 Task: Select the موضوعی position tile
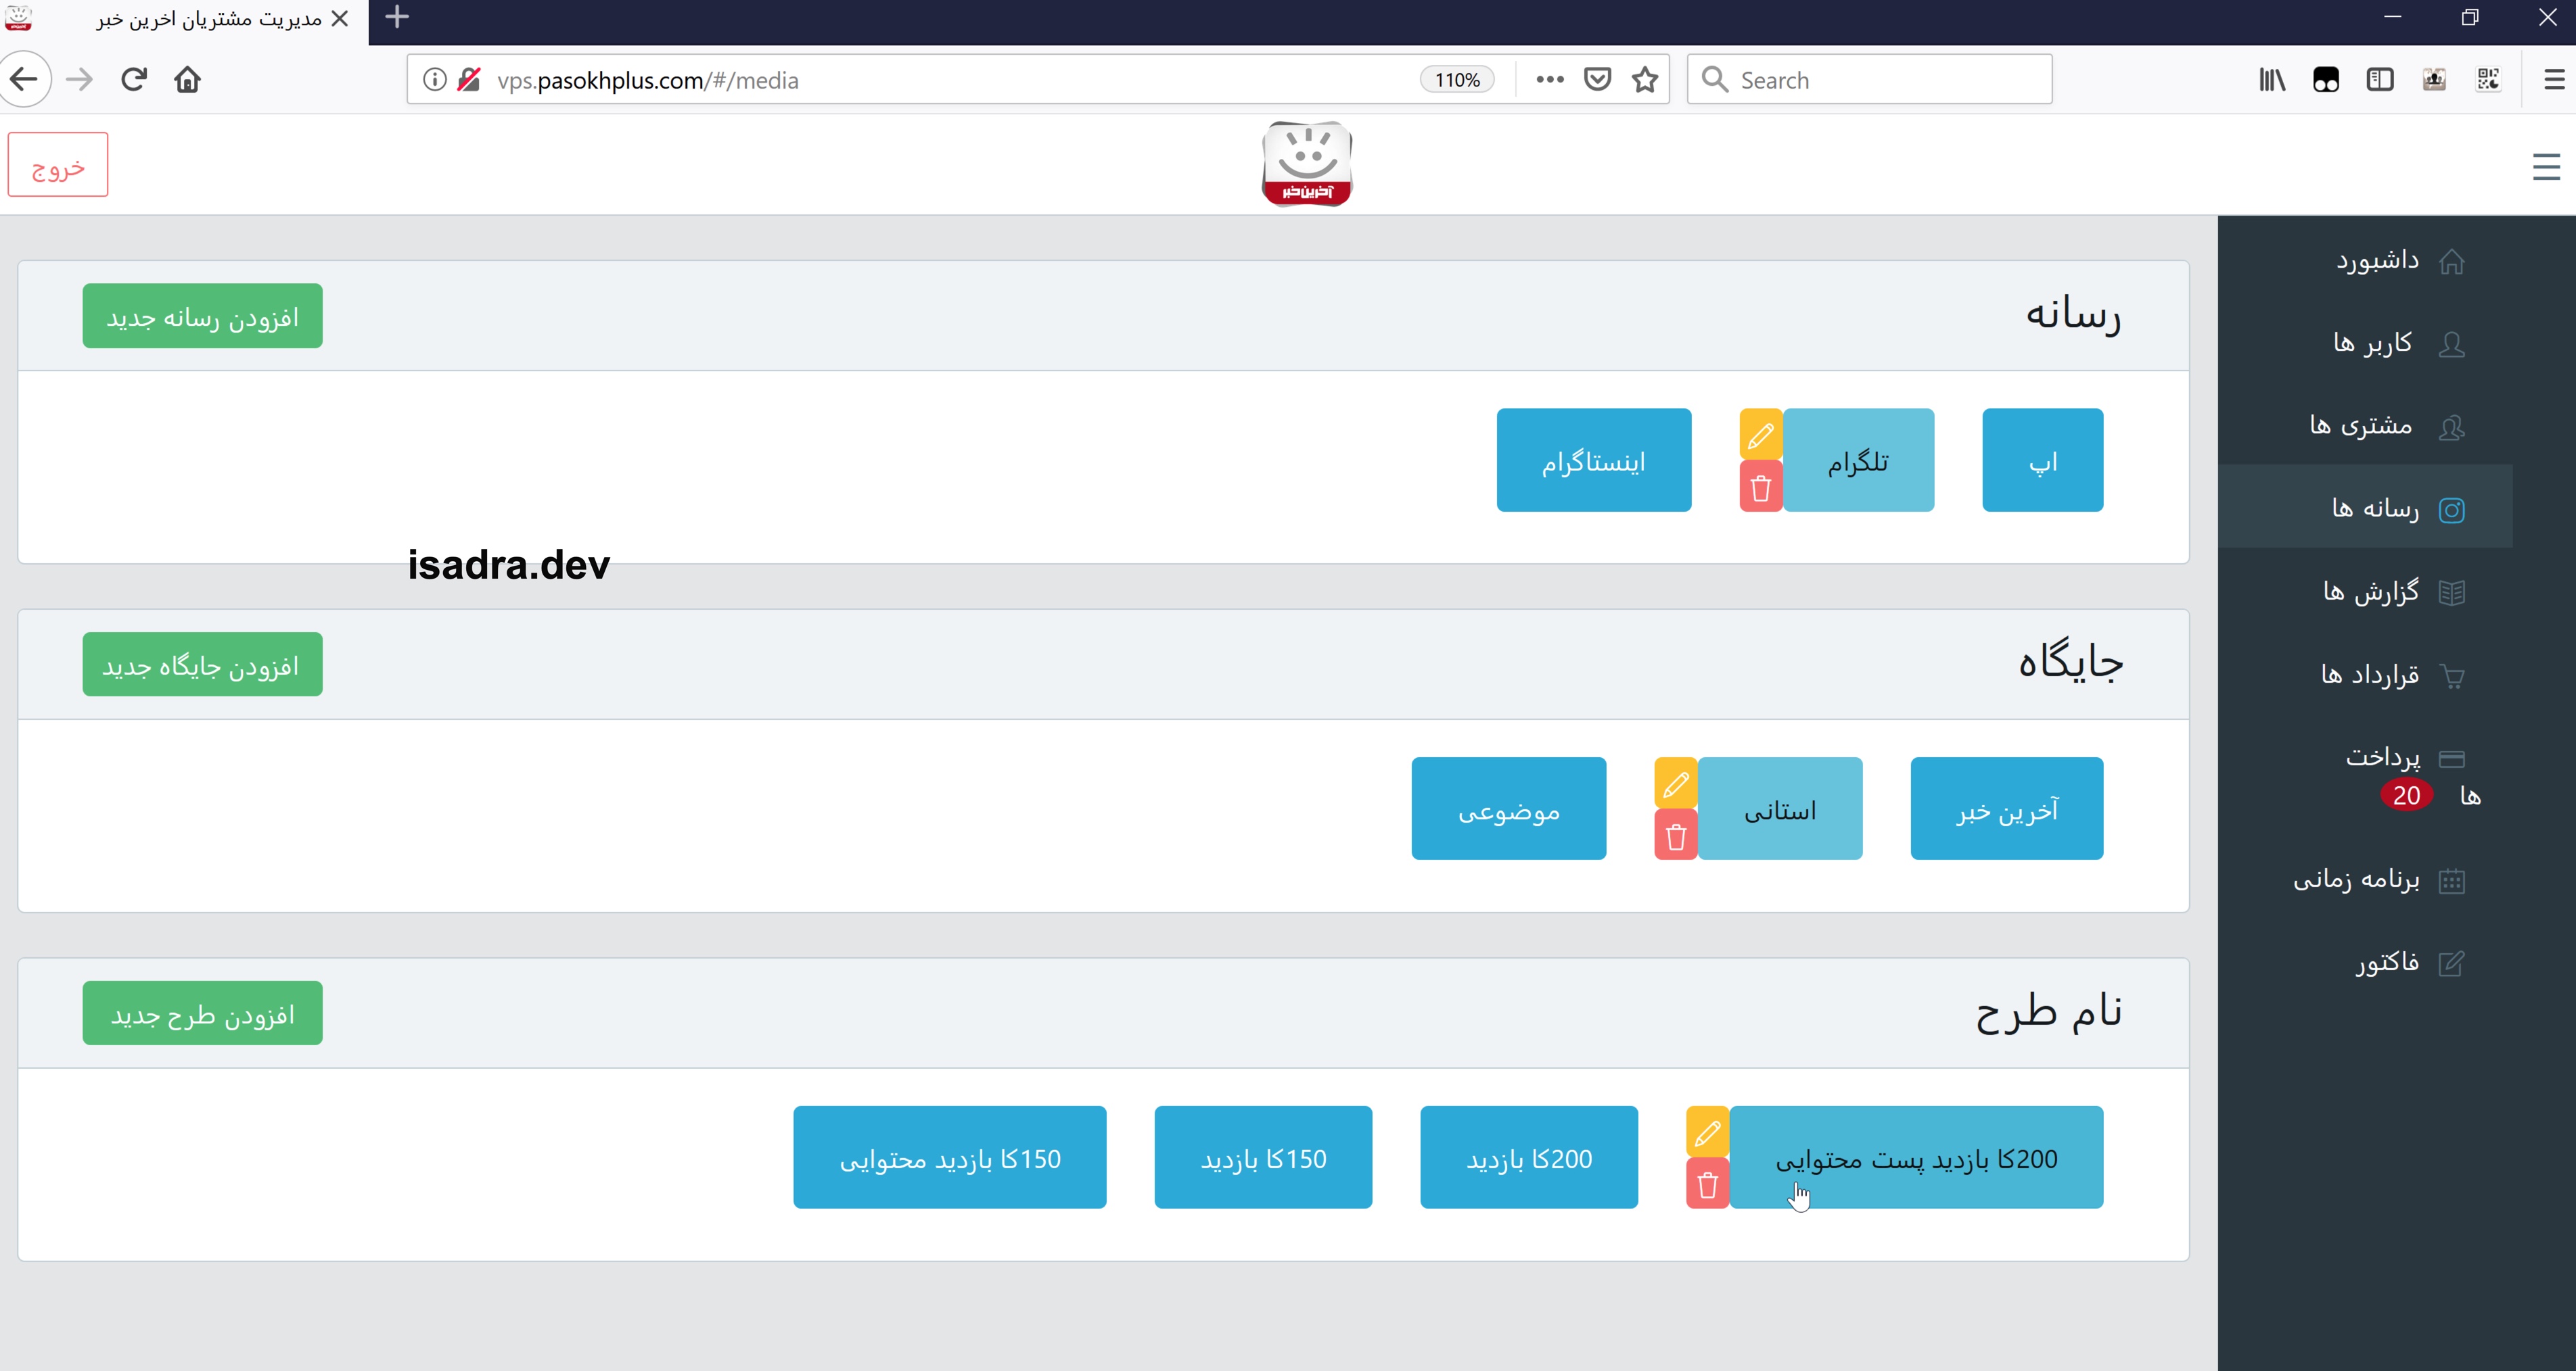coord(1508,809)
